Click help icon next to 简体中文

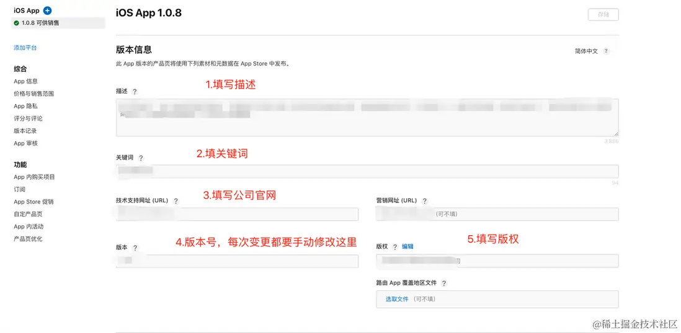(x=606, y=51)
